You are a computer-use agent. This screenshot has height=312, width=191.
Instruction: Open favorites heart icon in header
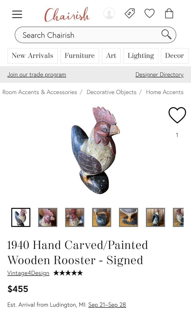[x=149, y=13]
